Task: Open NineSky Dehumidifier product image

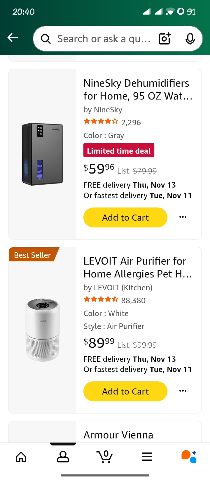Action: click(x=43, y=154)
